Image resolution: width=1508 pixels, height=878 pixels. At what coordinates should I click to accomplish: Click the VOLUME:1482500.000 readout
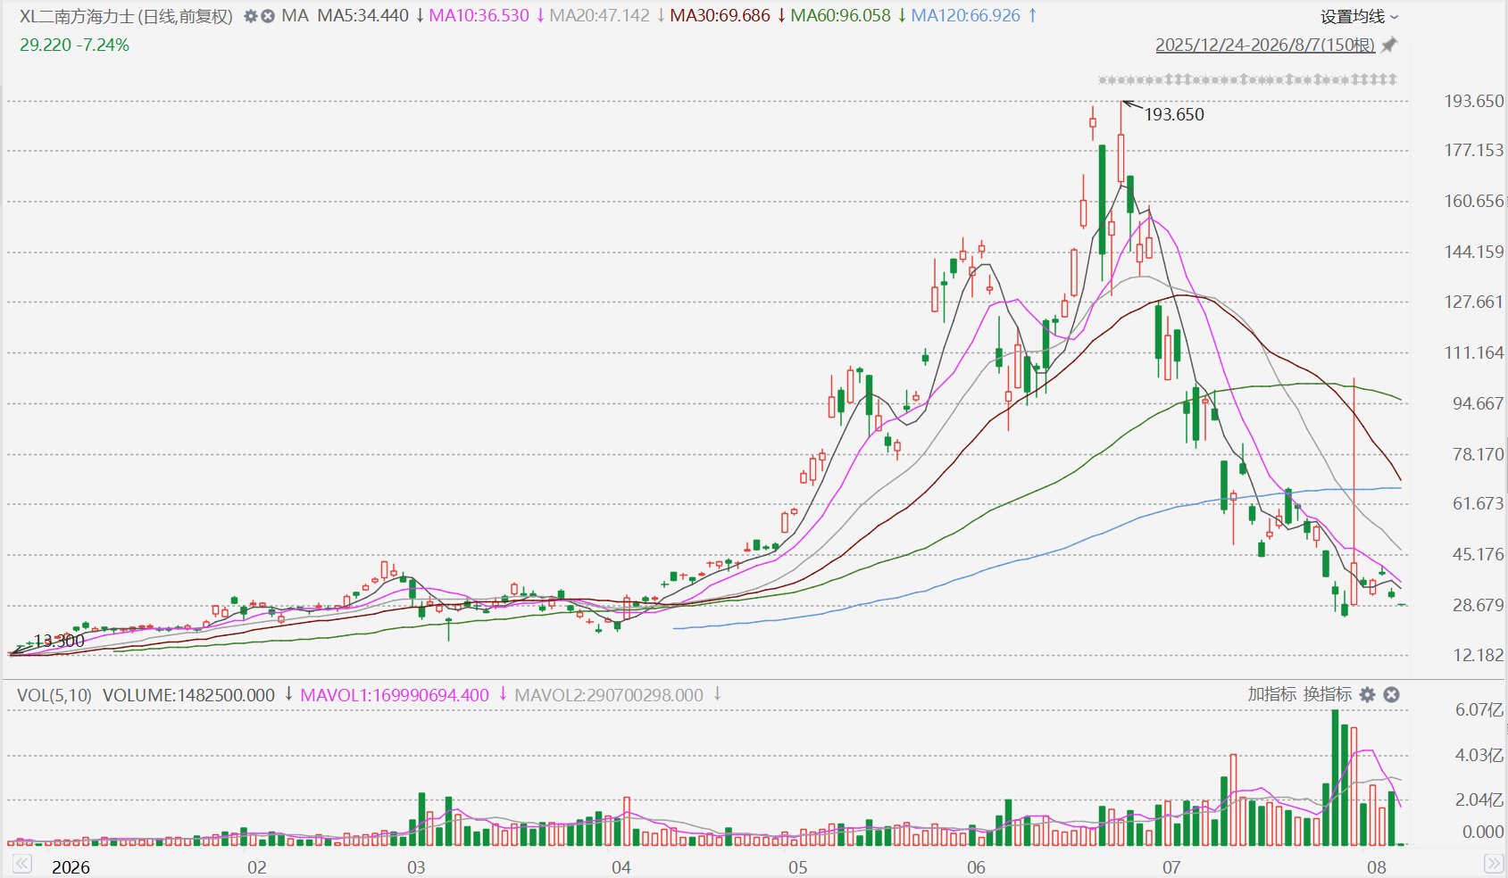coord(189,695)
